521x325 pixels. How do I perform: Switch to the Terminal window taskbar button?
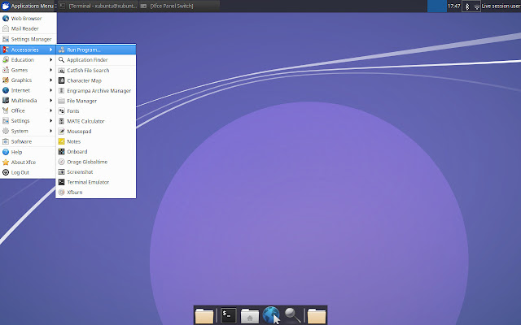[x=99, y=6]
